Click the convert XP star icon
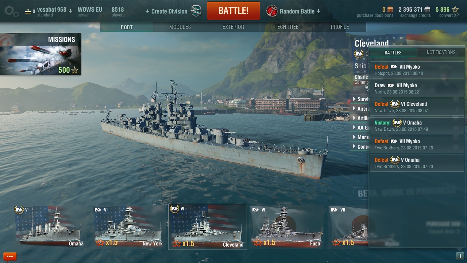Image resolution: width=467 pixels, height=263 pixels. (455, 9)
